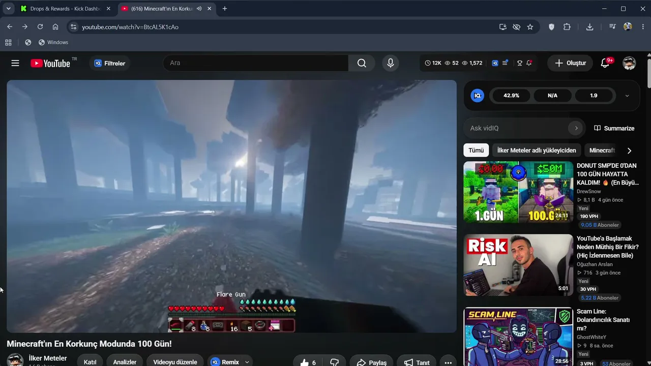Click vidIQ round logo in score panel
651x366 pixels.
click(x=477, y=96)
